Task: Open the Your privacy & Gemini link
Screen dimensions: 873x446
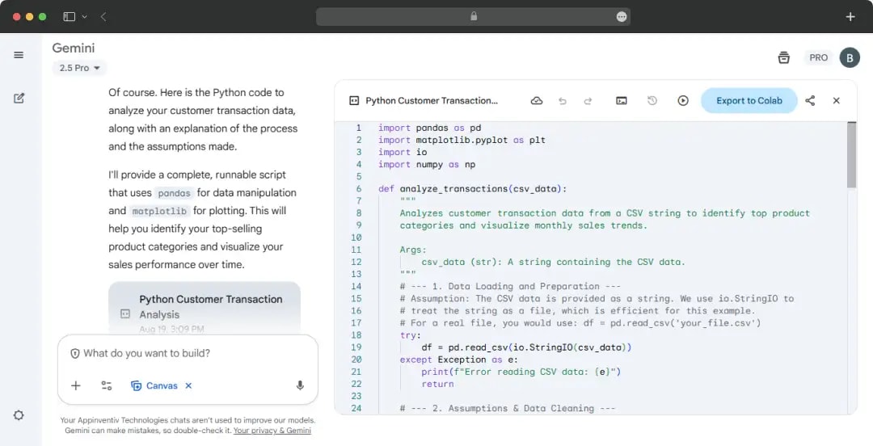Action: tap(272, 431)
